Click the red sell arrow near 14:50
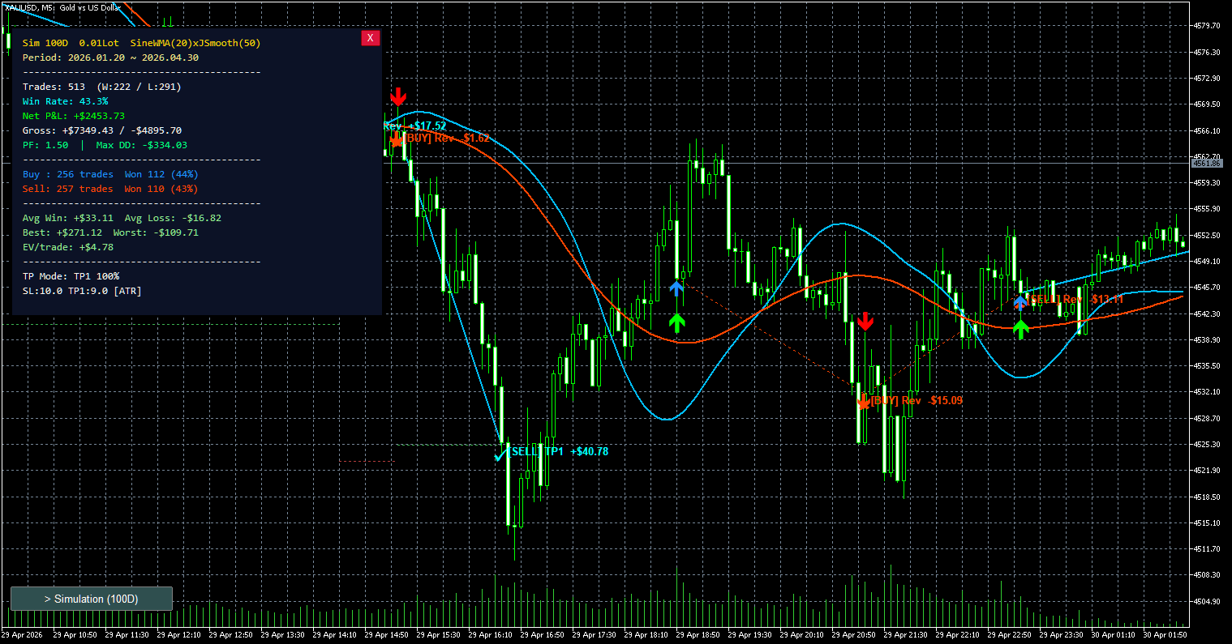 coord(397,96)
